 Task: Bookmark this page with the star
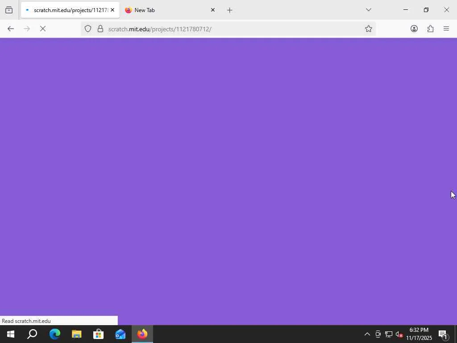click(368, 29)
